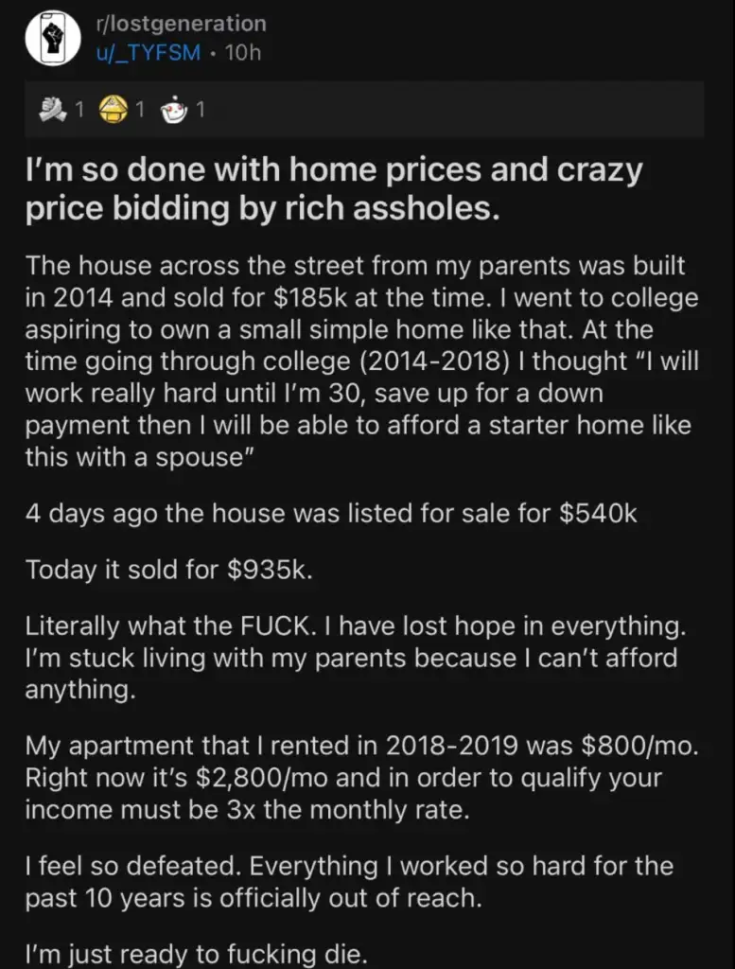Click the first handshake award icon
The image size is (735, 969).
point(54,110)
